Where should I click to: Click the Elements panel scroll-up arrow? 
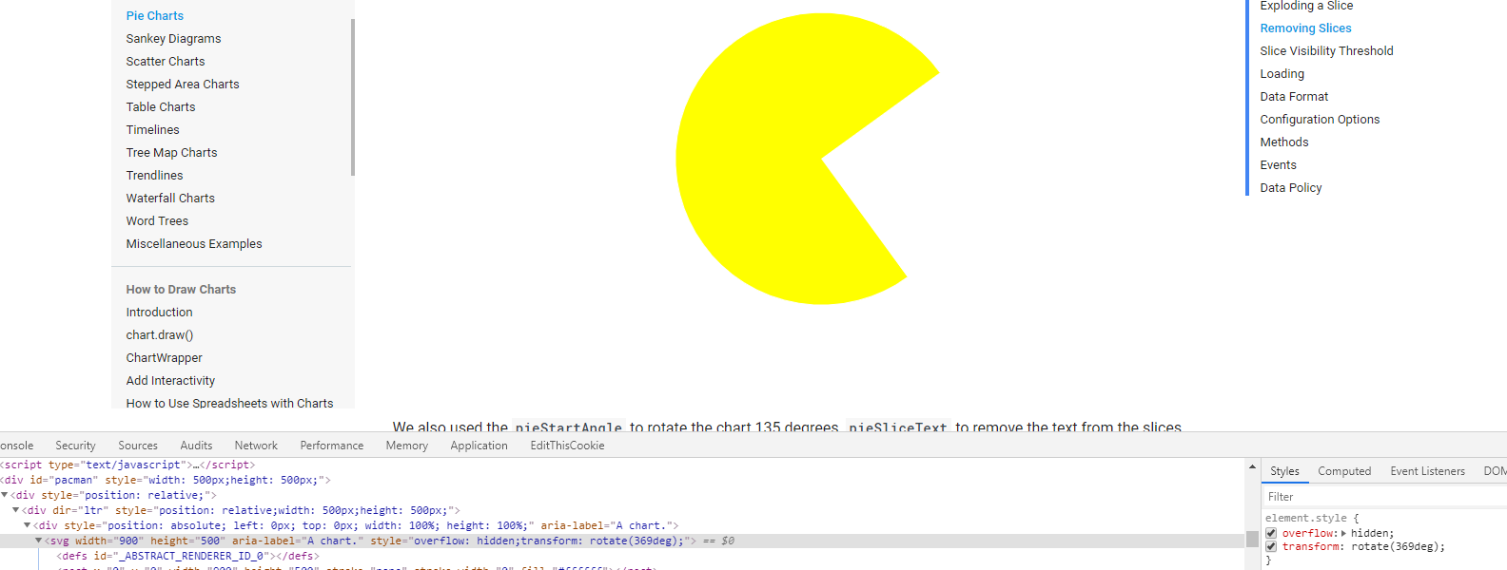[1252, 466]
